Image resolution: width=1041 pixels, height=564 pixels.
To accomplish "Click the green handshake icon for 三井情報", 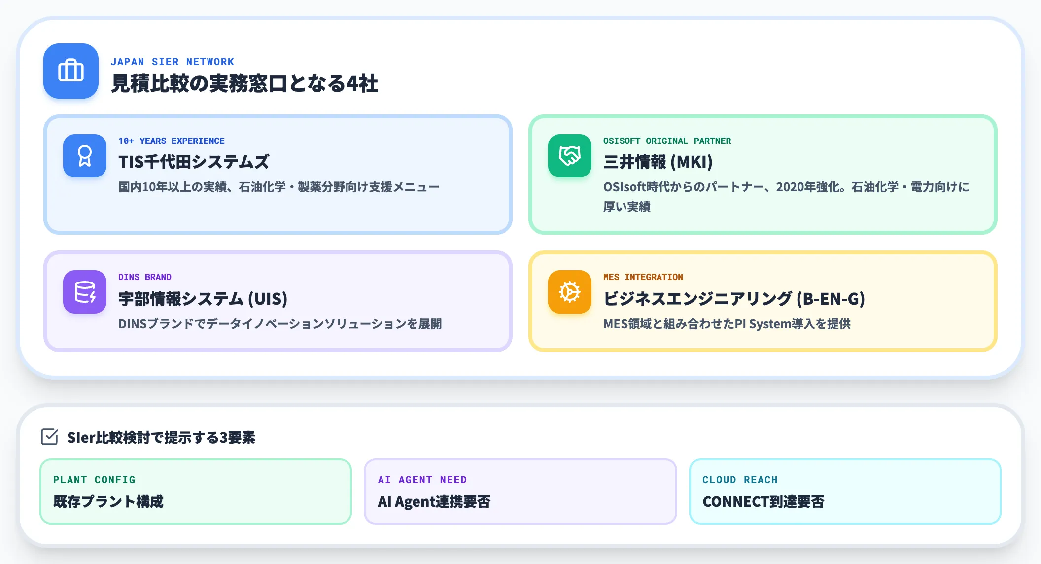I will pos(570,156).
